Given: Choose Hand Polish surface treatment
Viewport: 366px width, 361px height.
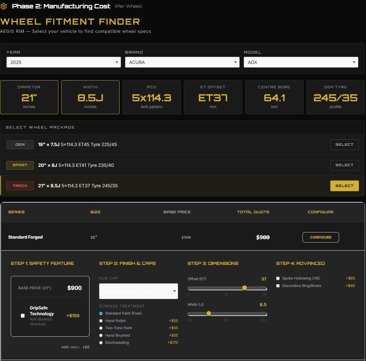Looking at the screenshot, I should pos(101,321).
